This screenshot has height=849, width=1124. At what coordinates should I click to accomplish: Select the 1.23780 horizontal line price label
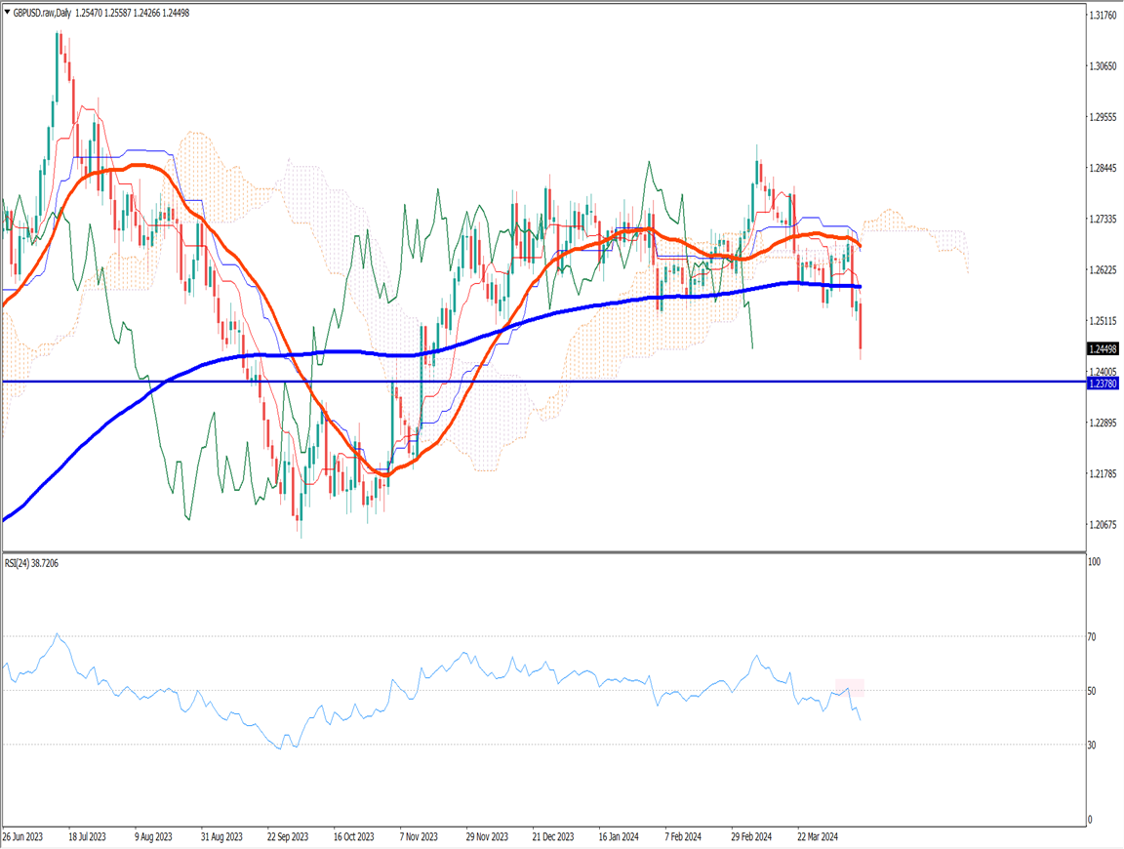pos(1104,384)
